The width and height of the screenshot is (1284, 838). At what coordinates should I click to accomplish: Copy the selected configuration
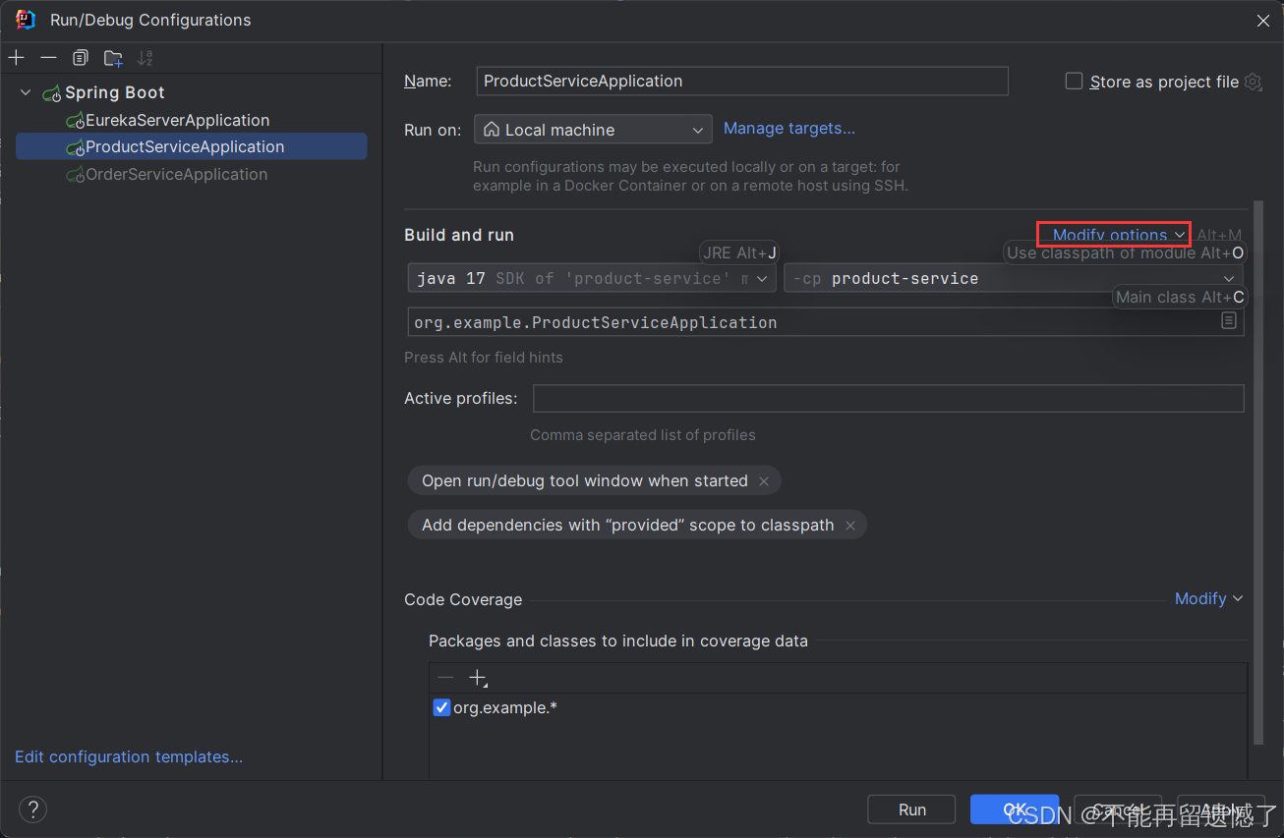81,58
